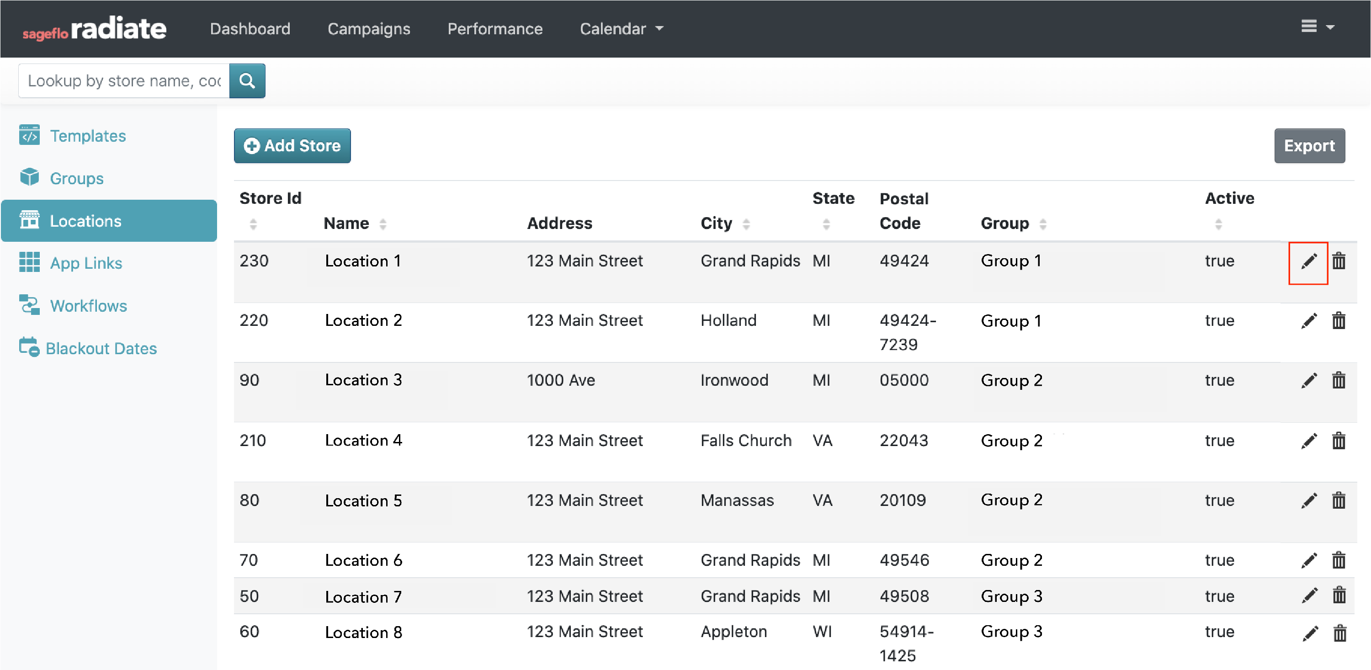Go to the Dashboard page
This screenshot has width=1371, height=670.
click(x=250, y=28)
